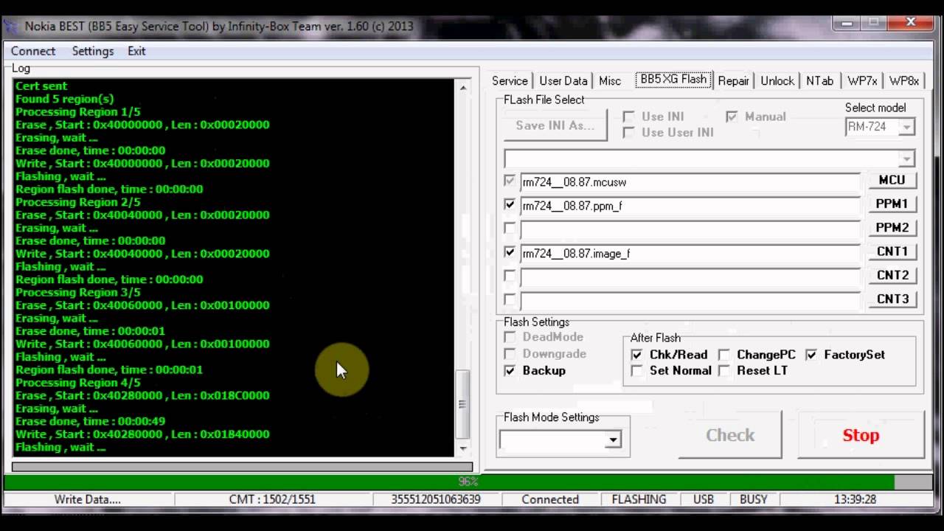Switch to the Repair tab
This screenshot has height=531, width=944.
click(x=734, y=81)
